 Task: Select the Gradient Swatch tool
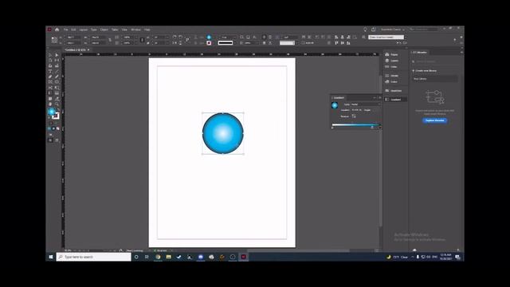pyautogui.click(x=50, y=93)
